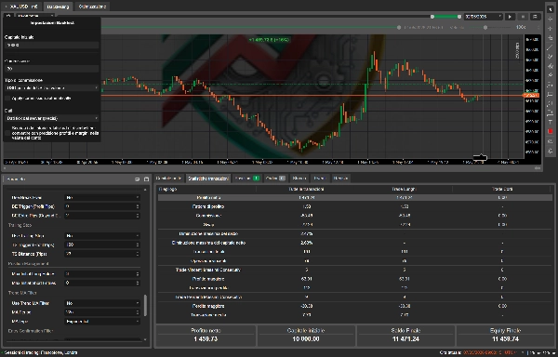The width and height of the screenshot is (558, 357).
Task: Open the dropdown beside top-left settings icon
Action: (34, 16)
